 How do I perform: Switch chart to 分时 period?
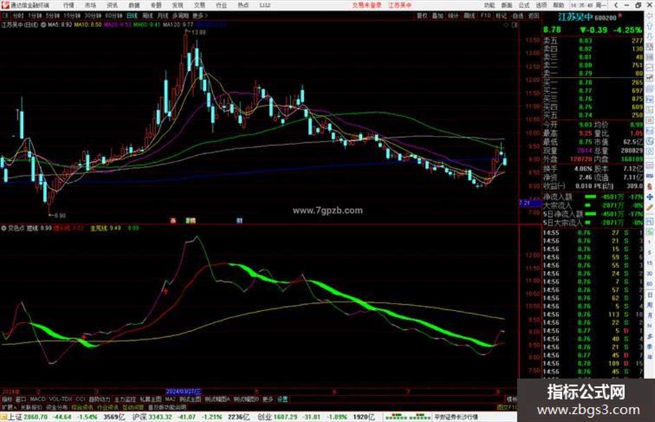point(18,15)
